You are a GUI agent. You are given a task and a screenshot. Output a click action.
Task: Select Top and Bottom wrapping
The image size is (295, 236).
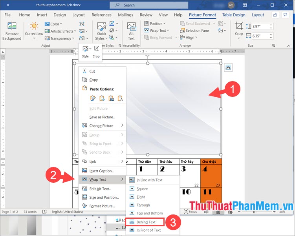point(152,213)
